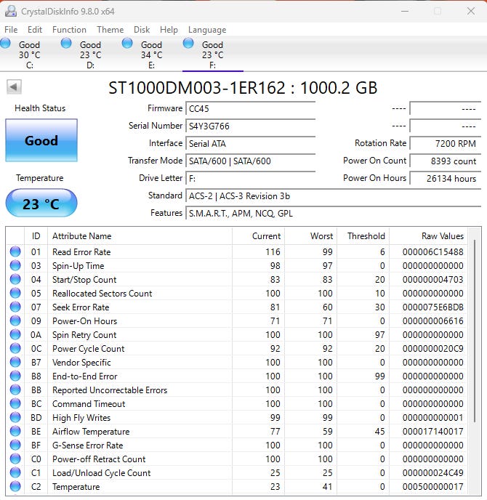Click status orb for Spin-Up Time row
The image size is (487, 500).
tap(15, 265)
